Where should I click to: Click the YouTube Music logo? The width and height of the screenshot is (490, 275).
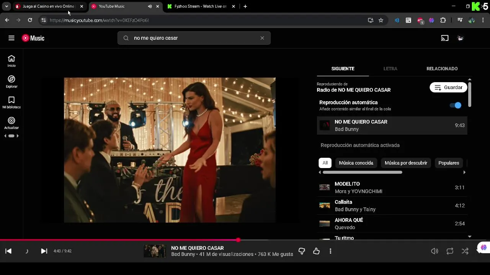33,38
